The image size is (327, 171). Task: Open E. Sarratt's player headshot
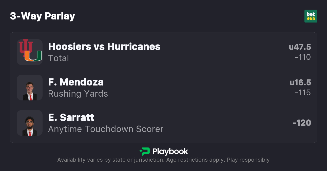30,123
